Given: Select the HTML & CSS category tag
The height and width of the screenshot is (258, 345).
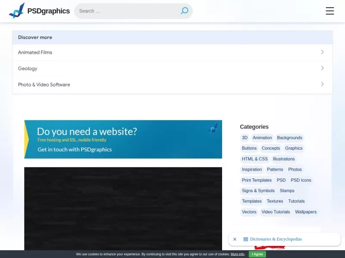Looking at the screenshot, I should coord(255,159).
